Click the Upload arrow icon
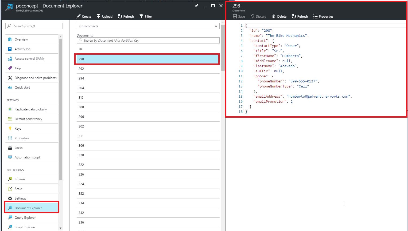This screenshot has width=408, height=231. (99, 17)
